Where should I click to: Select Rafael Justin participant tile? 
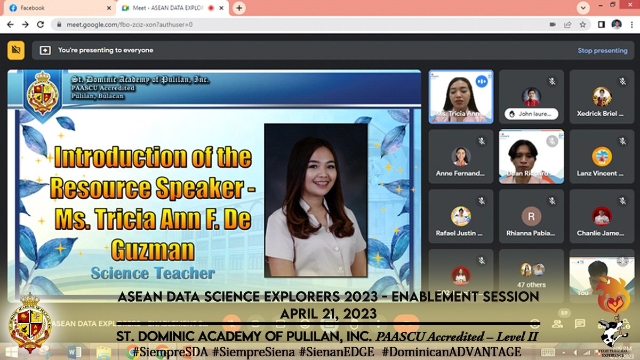coord(461,216)
